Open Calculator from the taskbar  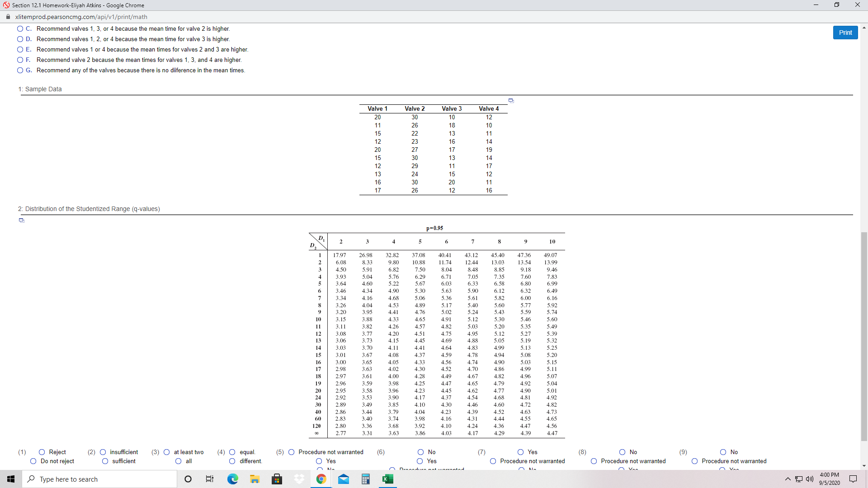pos(366,479)
